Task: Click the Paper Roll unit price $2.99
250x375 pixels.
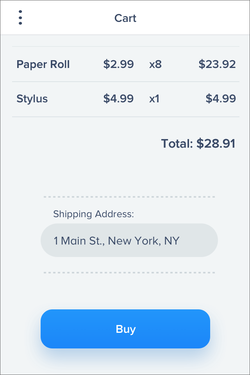Action: [118, 64]
